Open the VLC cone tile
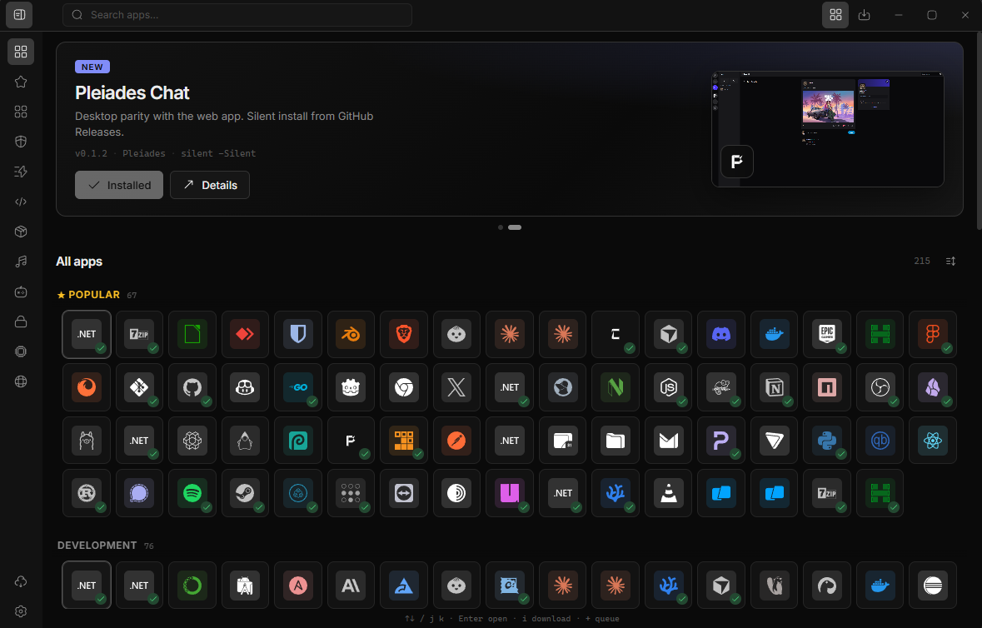The width and height of the screenshot is (982, 628). tap(668, 493)
